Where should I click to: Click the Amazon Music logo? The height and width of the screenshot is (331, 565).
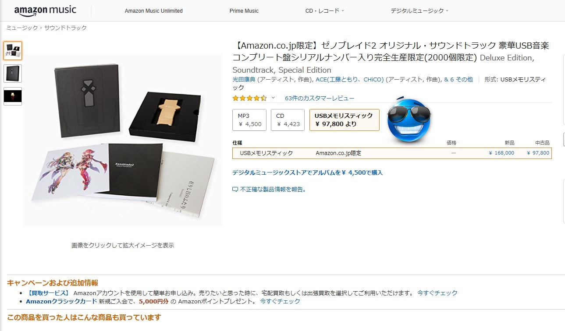tap(45, 11)
